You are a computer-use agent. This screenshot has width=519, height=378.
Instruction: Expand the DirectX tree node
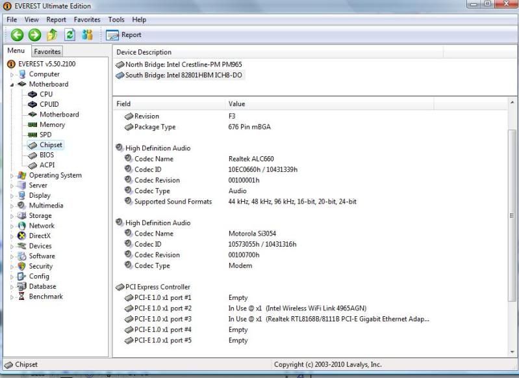click(12, 236)
